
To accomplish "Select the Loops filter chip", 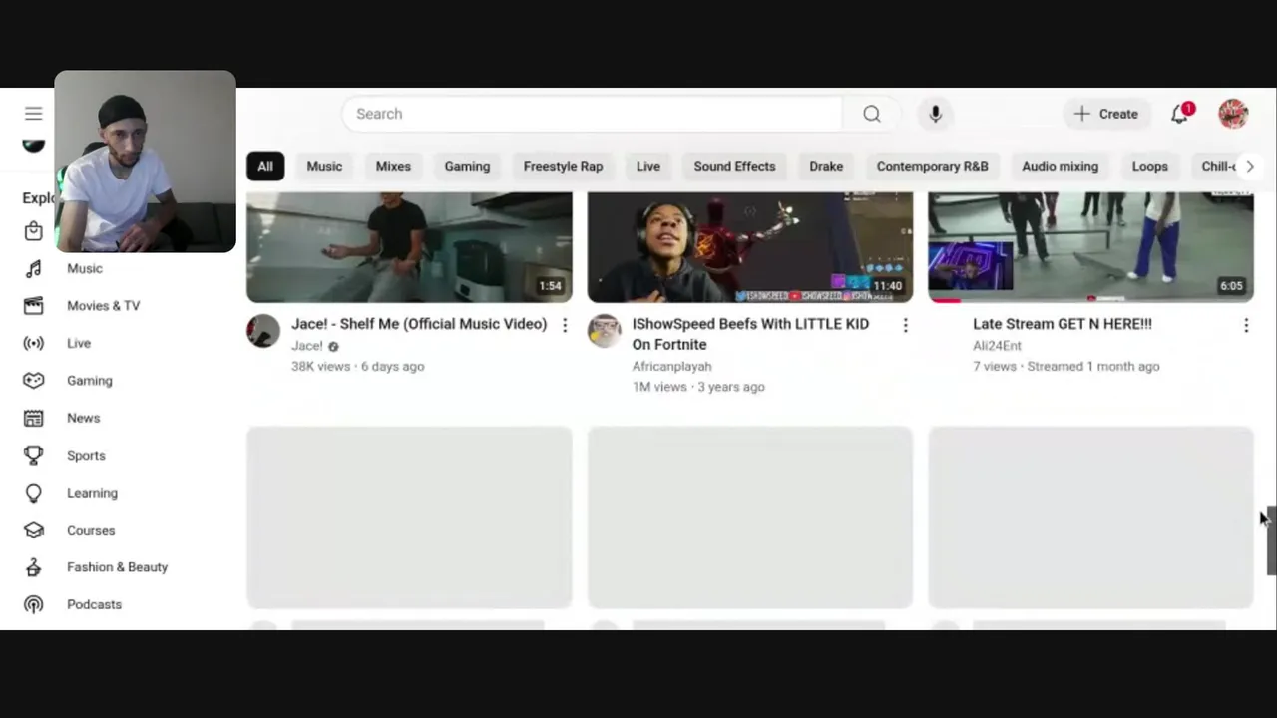I will coord(1149,166).
